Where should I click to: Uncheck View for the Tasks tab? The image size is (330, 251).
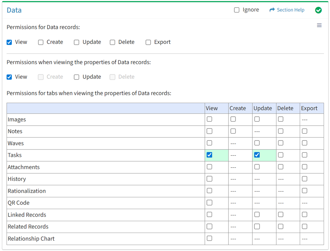point(209,155)
